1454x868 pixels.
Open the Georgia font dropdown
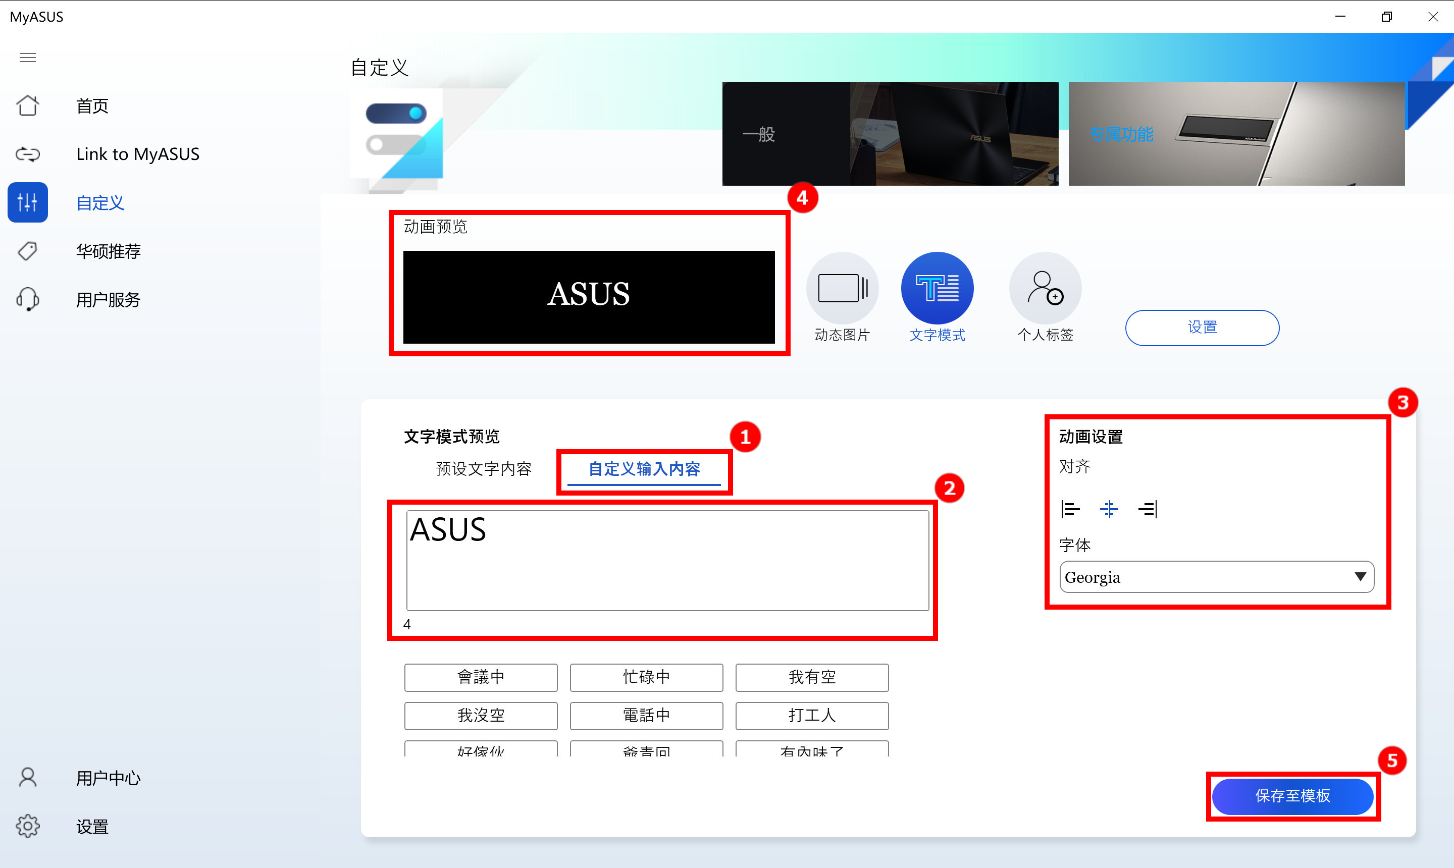point(1216,577)
